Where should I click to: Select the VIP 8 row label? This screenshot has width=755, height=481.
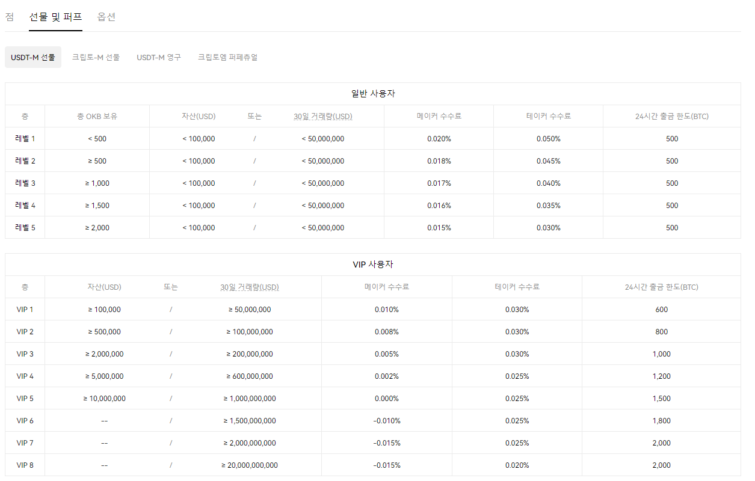tap(25, 465)
